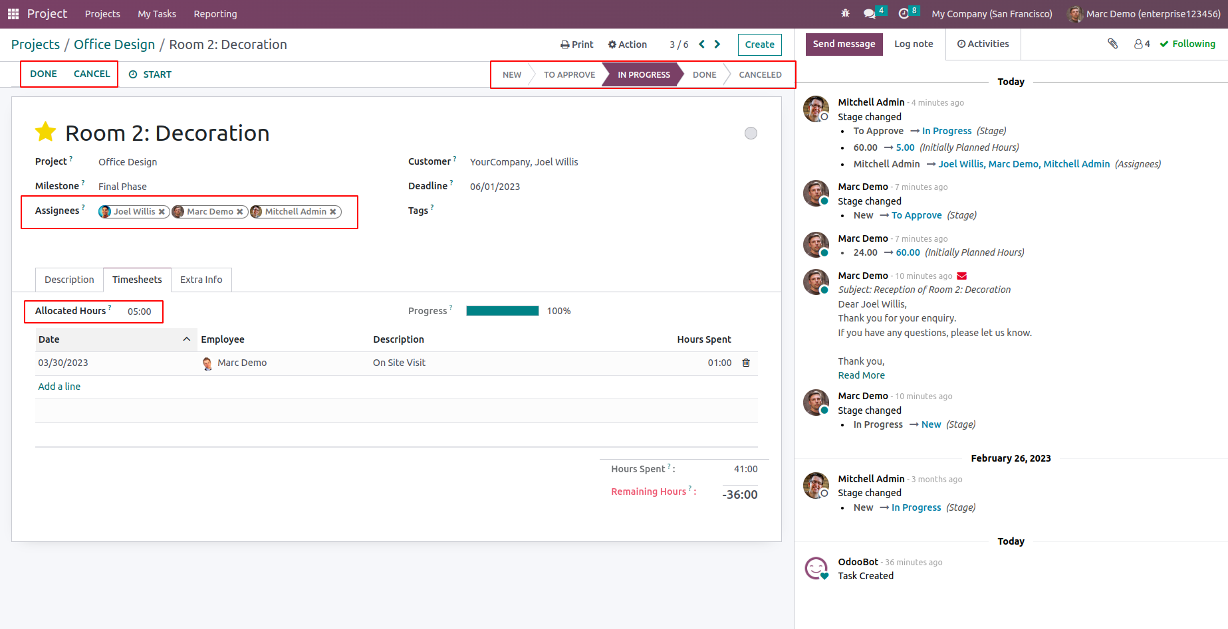Click the 01:00 hours spent cell

coord(719,363)
